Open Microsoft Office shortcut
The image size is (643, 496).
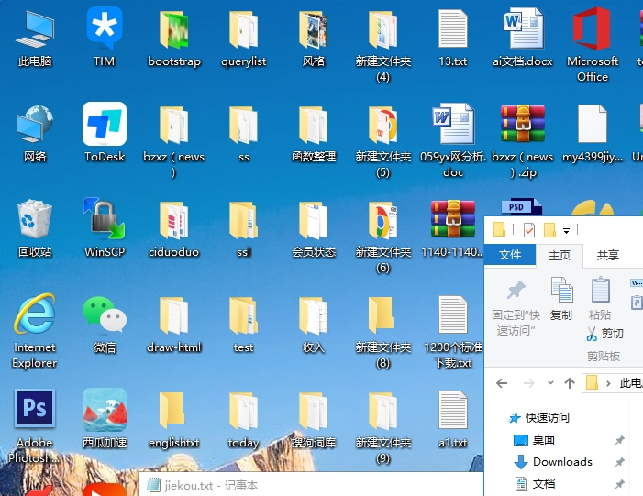coord(593,45)
